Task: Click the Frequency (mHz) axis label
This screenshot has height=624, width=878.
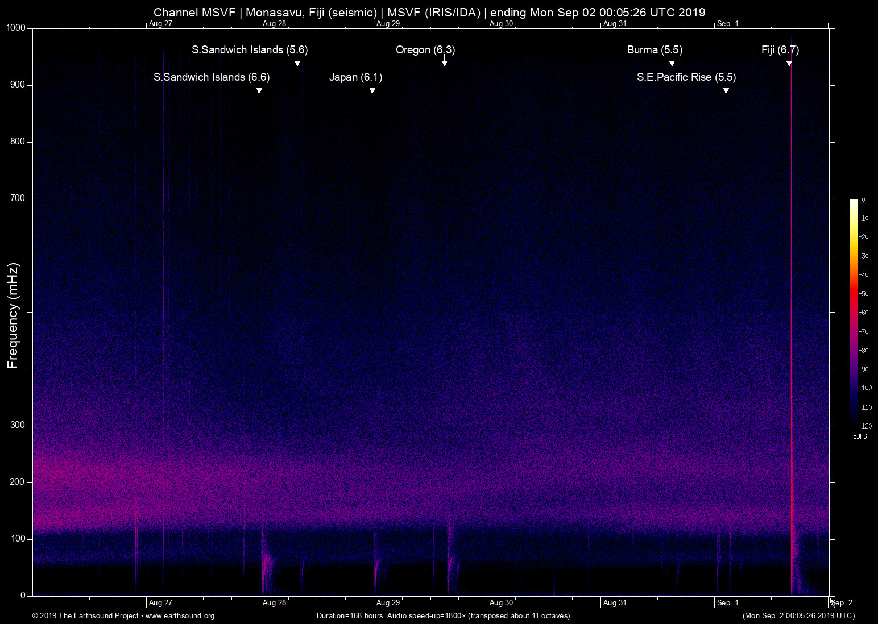Action: tap(13, 315)
